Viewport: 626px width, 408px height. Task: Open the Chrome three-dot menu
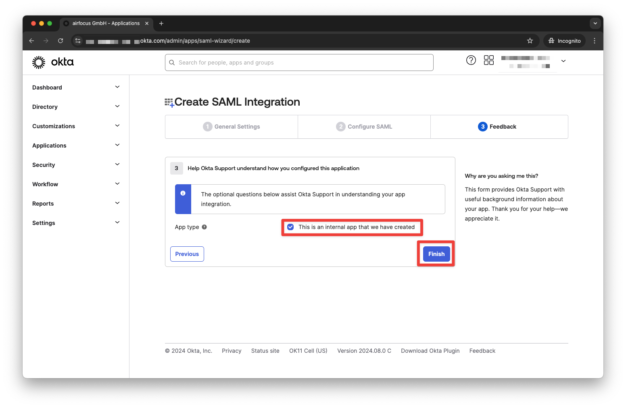click(x=595, y=41)
